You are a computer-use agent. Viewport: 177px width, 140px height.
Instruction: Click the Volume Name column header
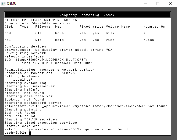(118, 27)
